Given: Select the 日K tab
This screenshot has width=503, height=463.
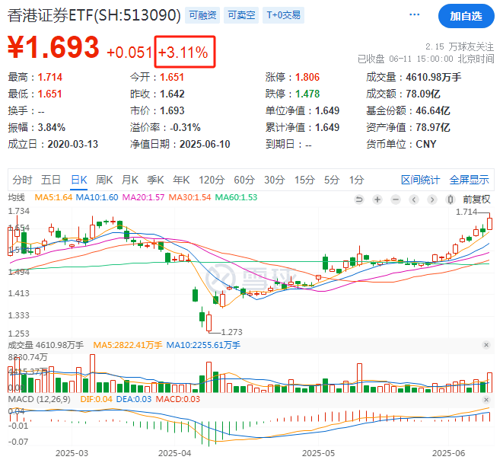Looking at the screenshot, I should click(x=79, y=180).
